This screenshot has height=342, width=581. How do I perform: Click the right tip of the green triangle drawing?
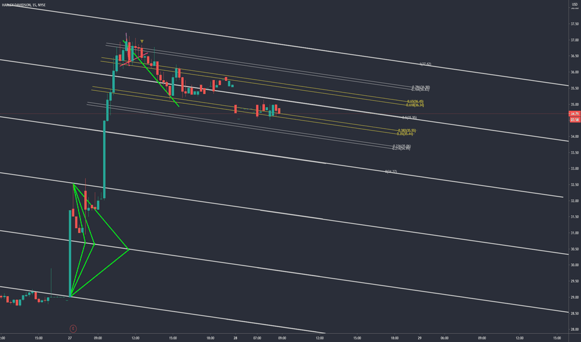pos(128,249)
